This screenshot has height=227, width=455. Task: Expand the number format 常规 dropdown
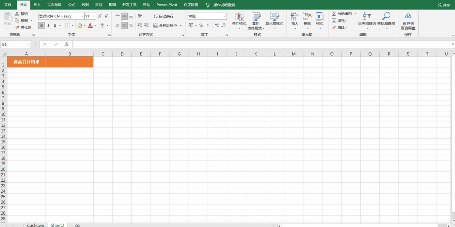pyautogui.click(x=224, y=16)
